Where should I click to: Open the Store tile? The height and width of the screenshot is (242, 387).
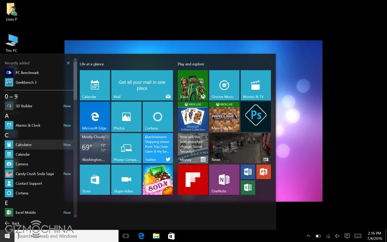pyautogui.click(x=95, y=179)
